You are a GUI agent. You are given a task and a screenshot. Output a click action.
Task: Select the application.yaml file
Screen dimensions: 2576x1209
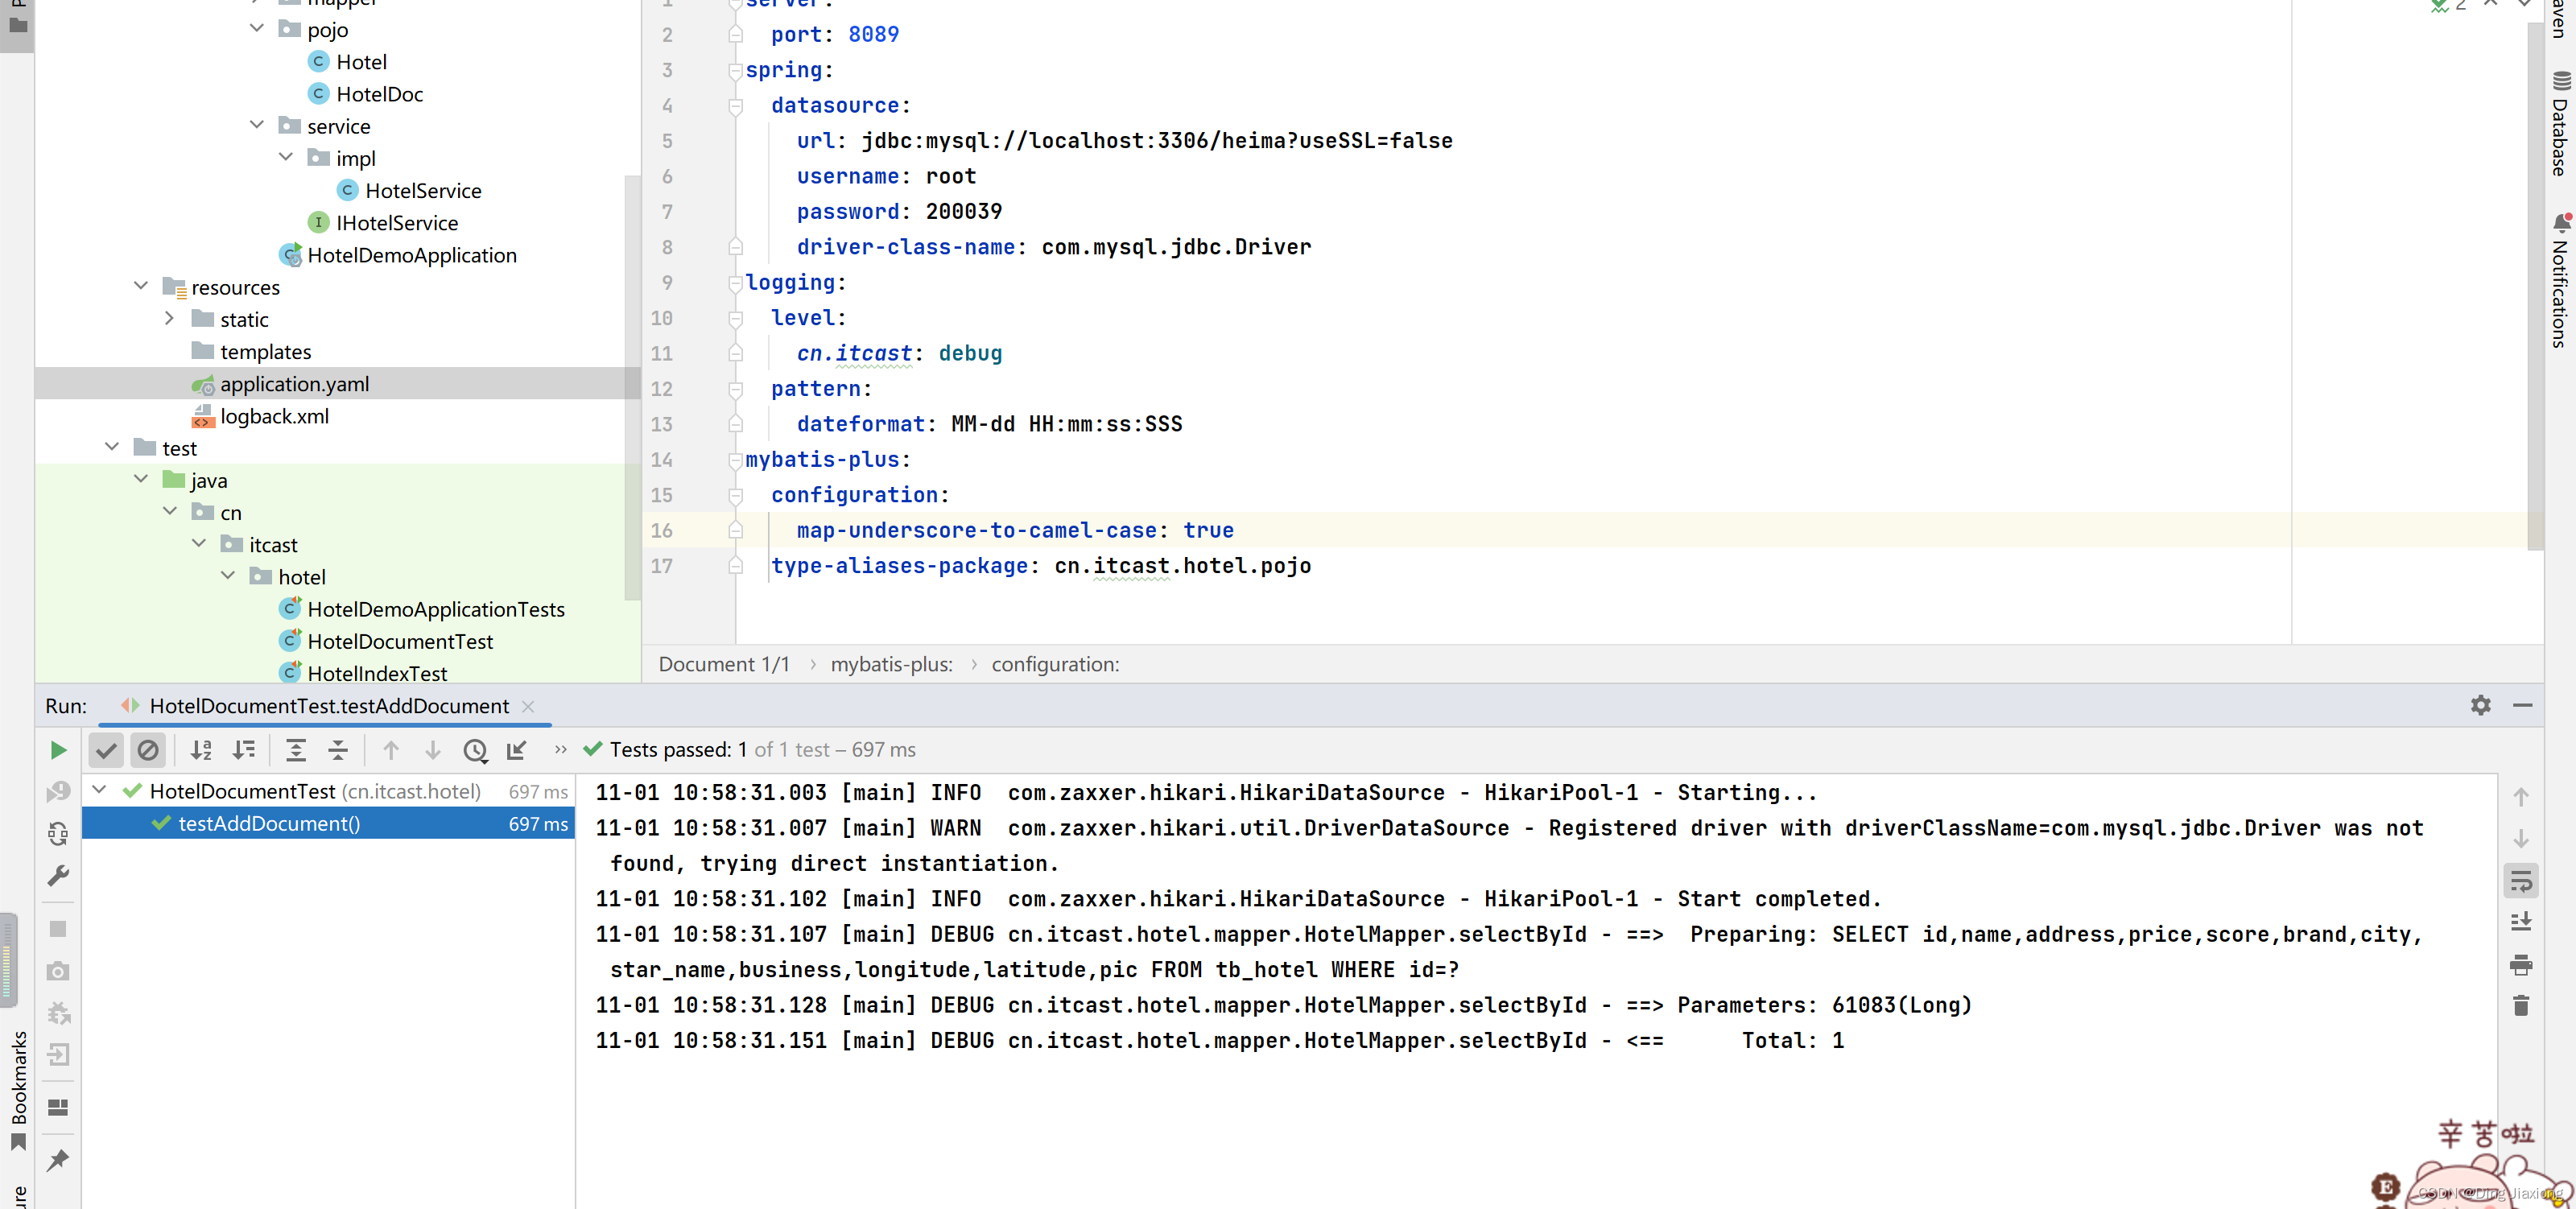tap(294, 382)
